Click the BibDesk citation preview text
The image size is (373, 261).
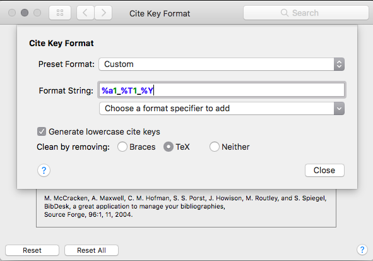pyautogui.click(x=186, y=206)
